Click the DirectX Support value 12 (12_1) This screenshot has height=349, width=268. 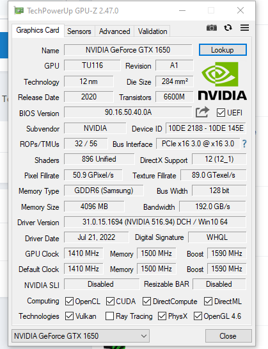[x=219, y=159]
